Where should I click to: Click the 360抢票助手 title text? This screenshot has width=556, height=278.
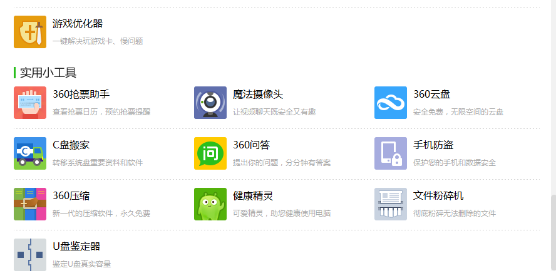(x=81, y=95)
